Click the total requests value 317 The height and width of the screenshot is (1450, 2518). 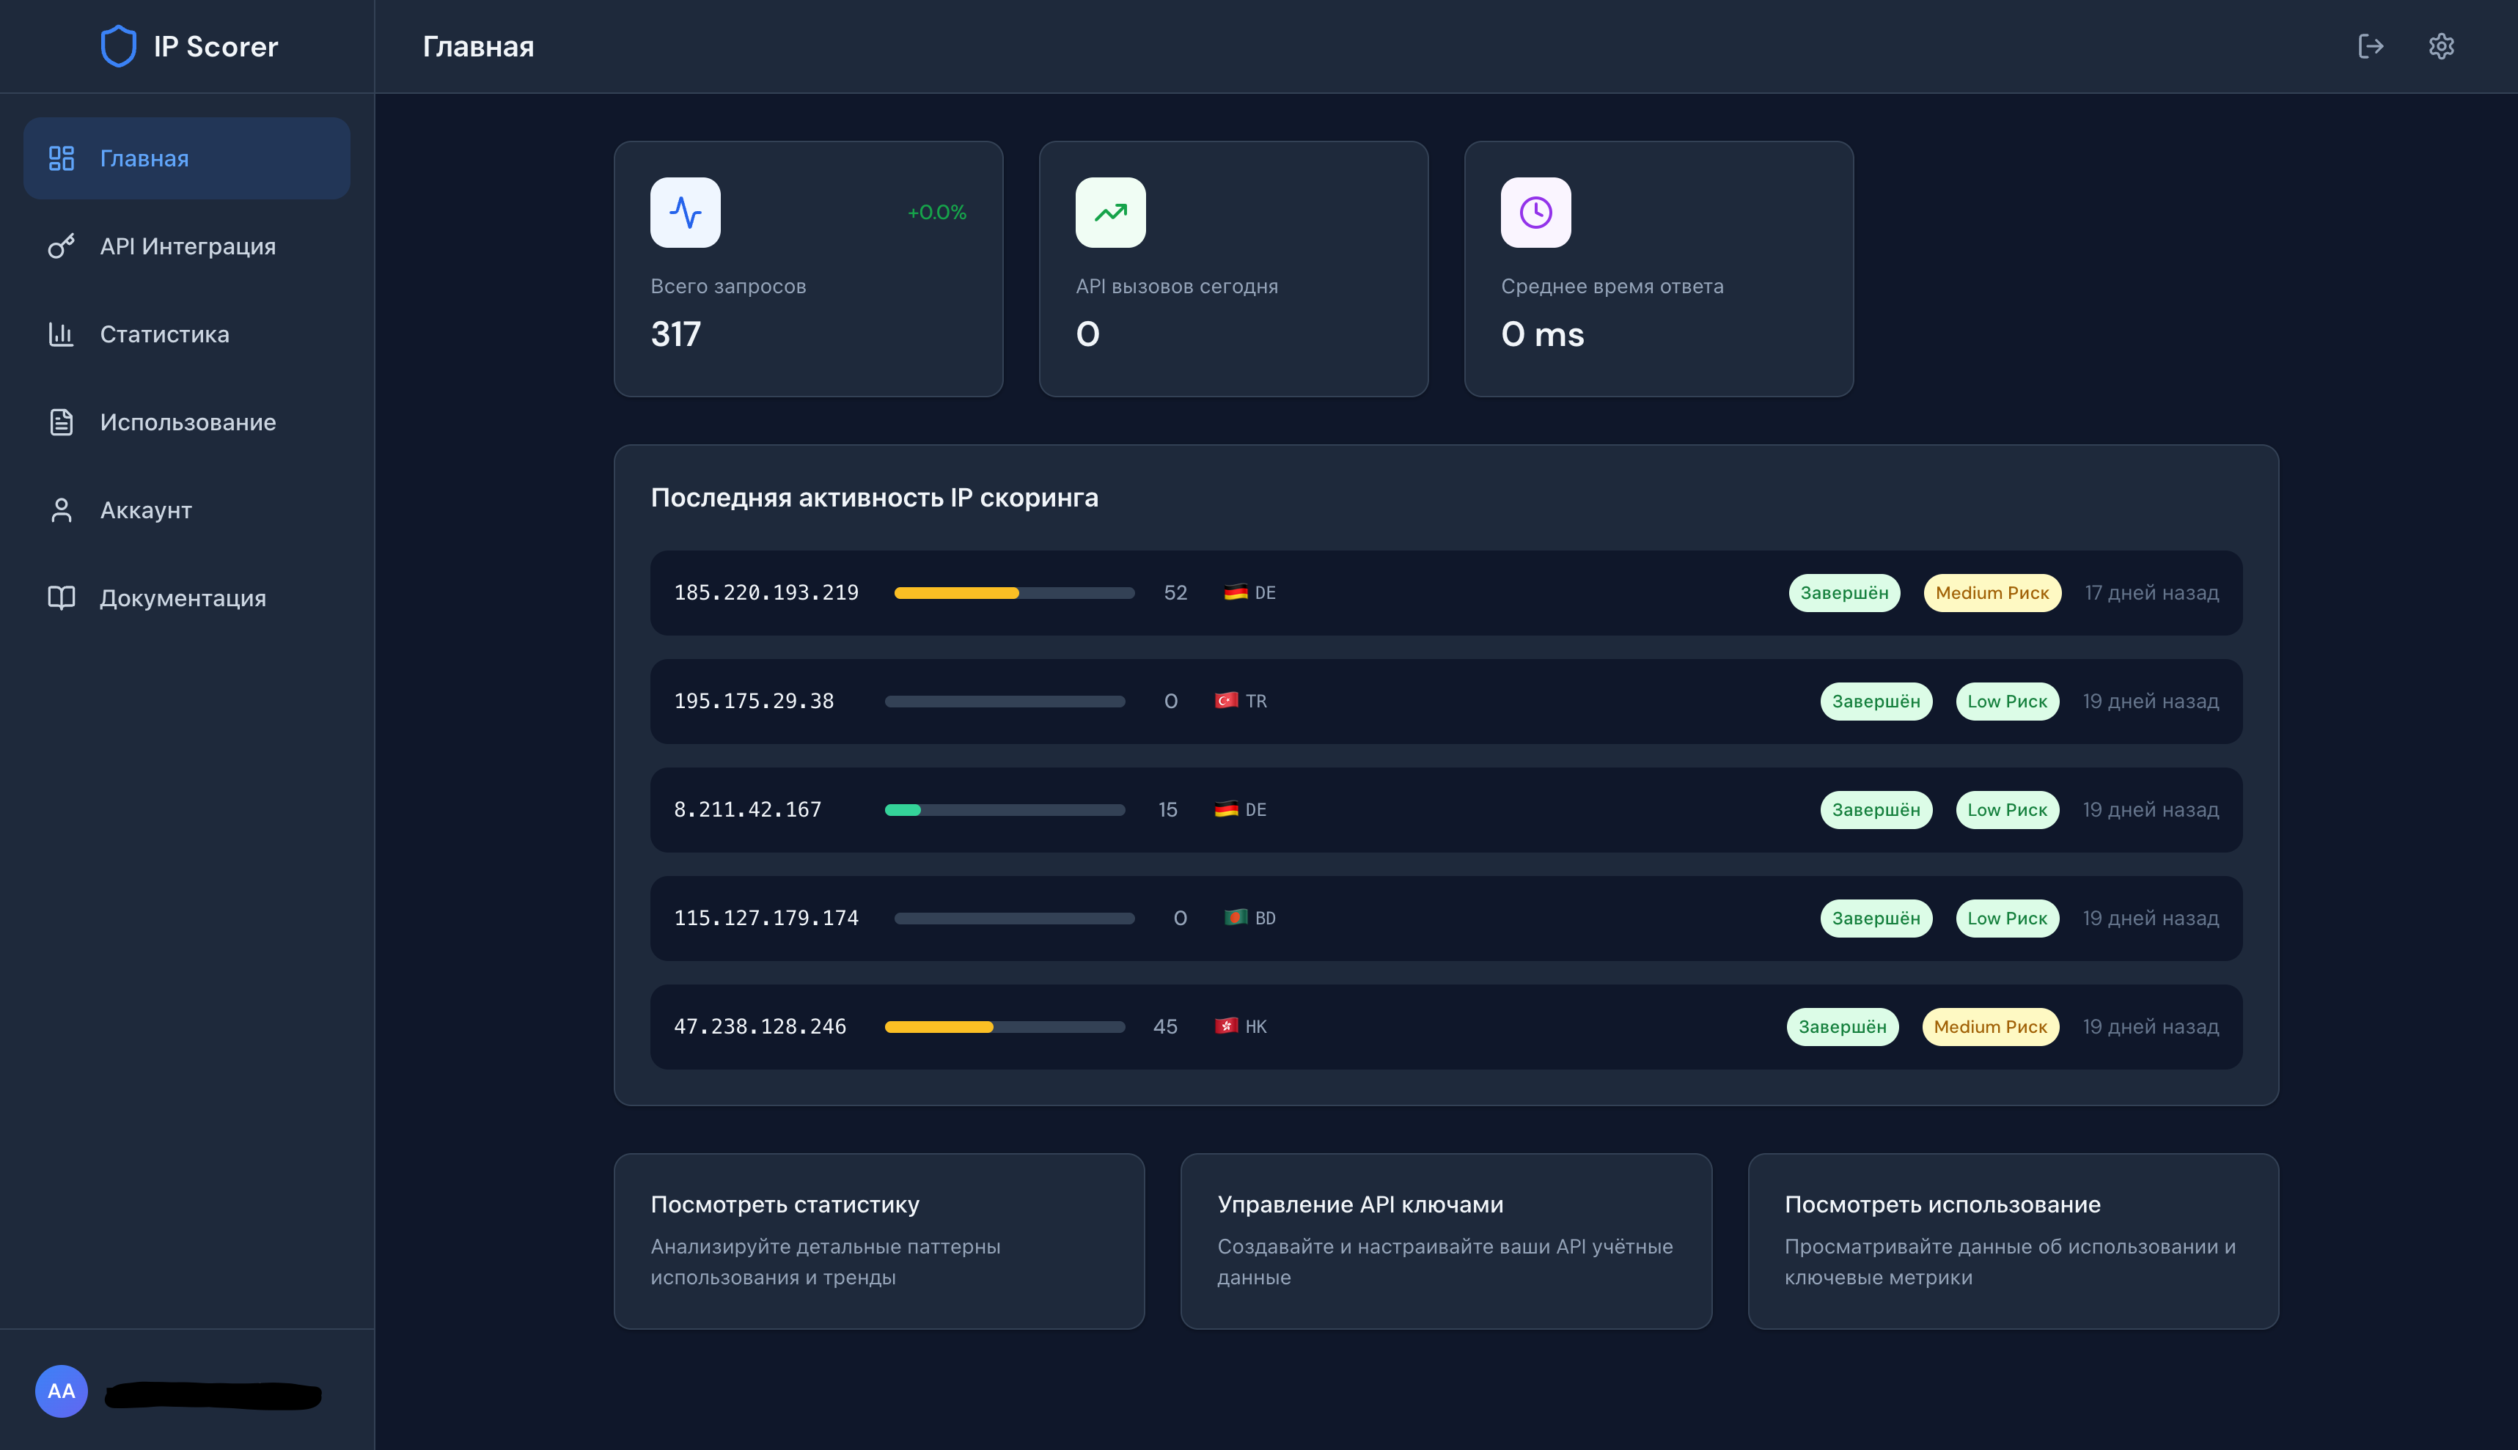676,334
